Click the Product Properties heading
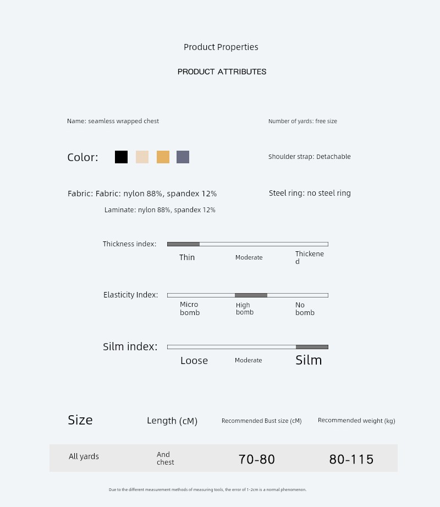Screen dimensions: 440x507 tap(221, 47)
